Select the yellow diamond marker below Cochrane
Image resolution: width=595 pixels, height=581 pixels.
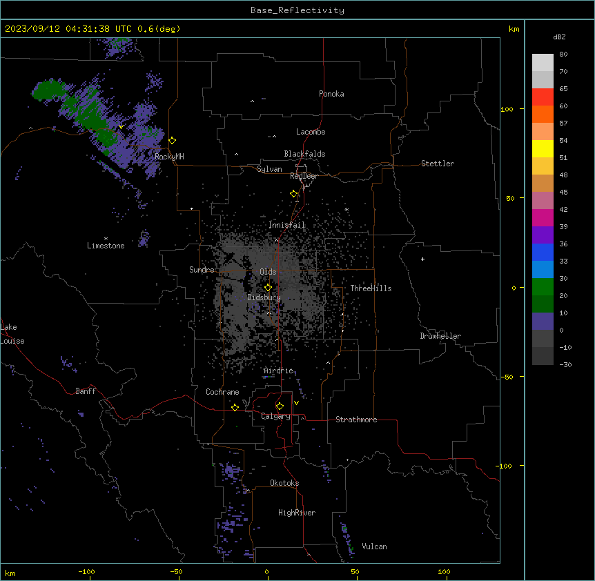(235, 407)
